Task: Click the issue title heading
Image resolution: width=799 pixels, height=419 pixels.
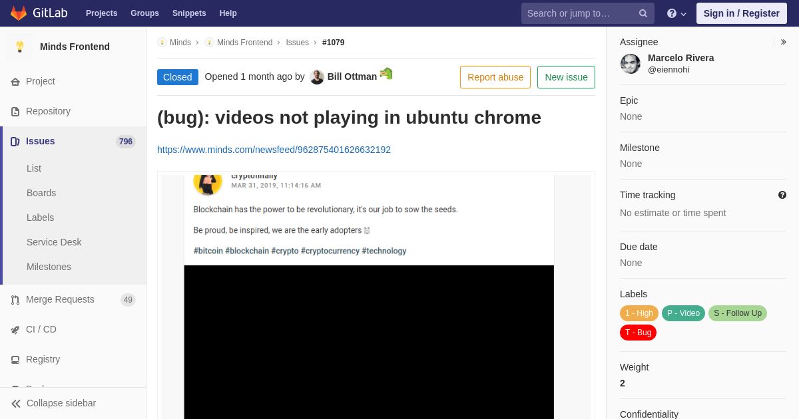Action: coord(349,118)
